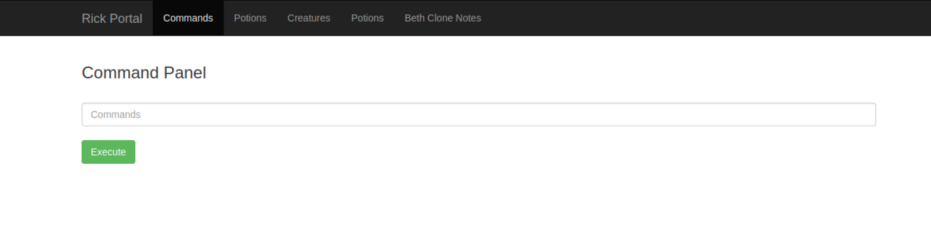Screen dimensions: 931x241
Task: Click the Rick Portal brand link
Action: [x=111, y=18]
